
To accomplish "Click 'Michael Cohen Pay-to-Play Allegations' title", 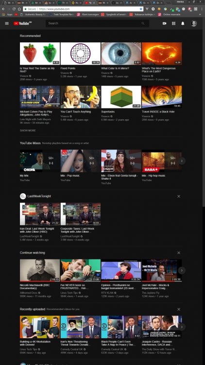I will click(x=35, y=113).
